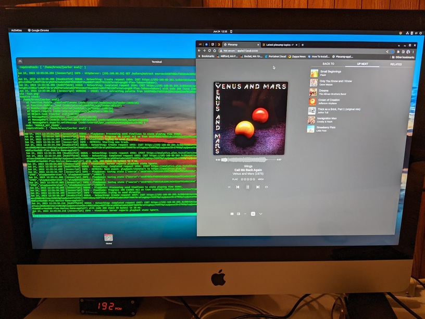
Task: Open Chrome three-dot menu
Action: 413,52
